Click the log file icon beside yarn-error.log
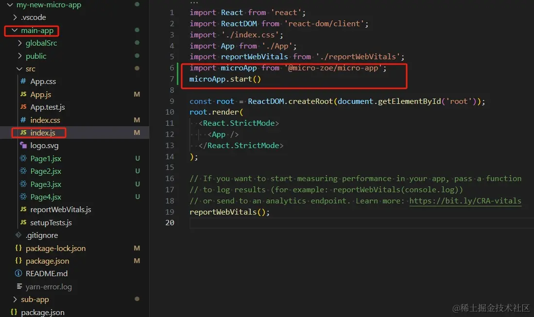This screenshot has width=534, height=317. pos(19,286)
